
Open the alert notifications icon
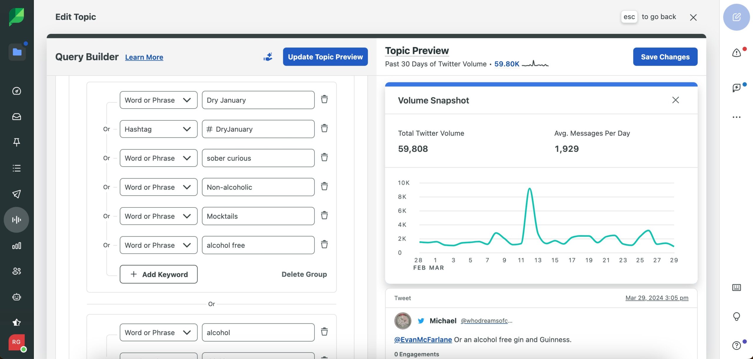coord(737,53)
